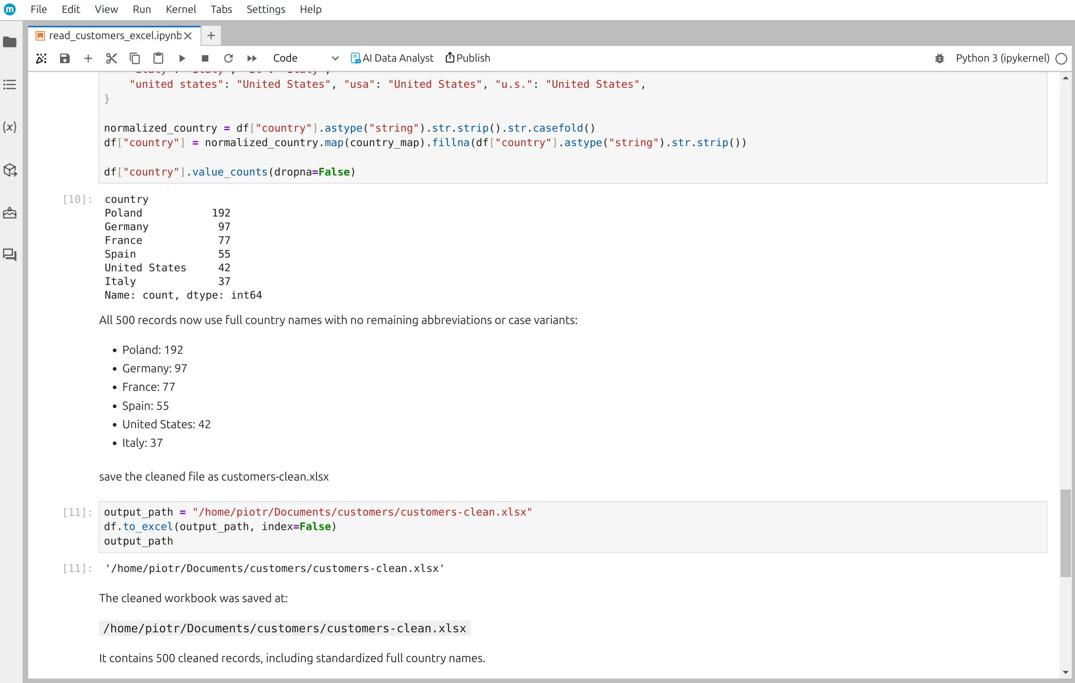The width and height of the screenshot is (1075, 683).
Task: Paste cell from clipboard
Action: pos(158,58)
